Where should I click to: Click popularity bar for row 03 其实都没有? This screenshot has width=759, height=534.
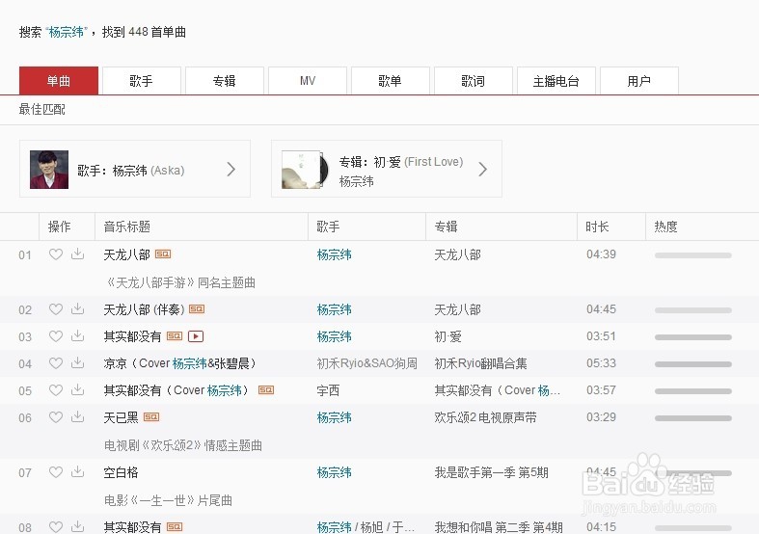click(693, 337)
